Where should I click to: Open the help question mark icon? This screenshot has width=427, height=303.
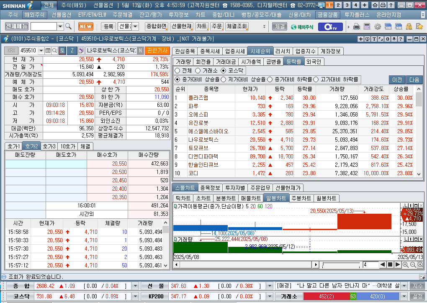391,5
